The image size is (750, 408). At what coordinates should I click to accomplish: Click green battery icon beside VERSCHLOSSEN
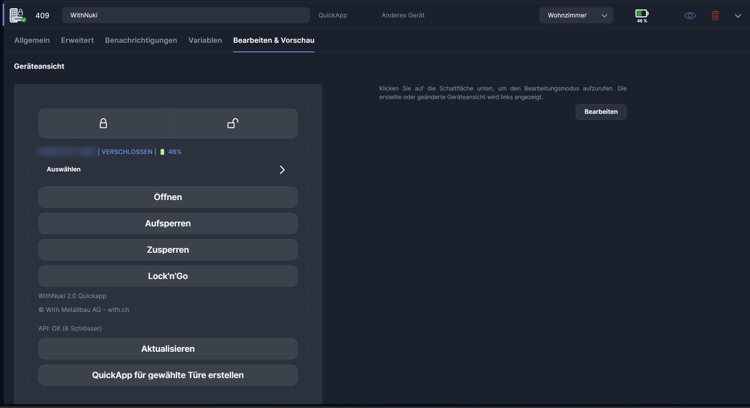click(x=162, y=152)
